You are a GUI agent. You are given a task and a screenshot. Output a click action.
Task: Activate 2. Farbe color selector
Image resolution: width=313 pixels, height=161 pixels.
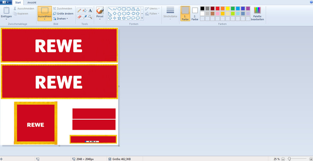coord(195,14)
